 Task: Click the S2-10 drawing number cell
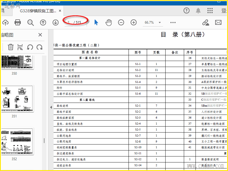pyautogui.click(x=138, y=147)
